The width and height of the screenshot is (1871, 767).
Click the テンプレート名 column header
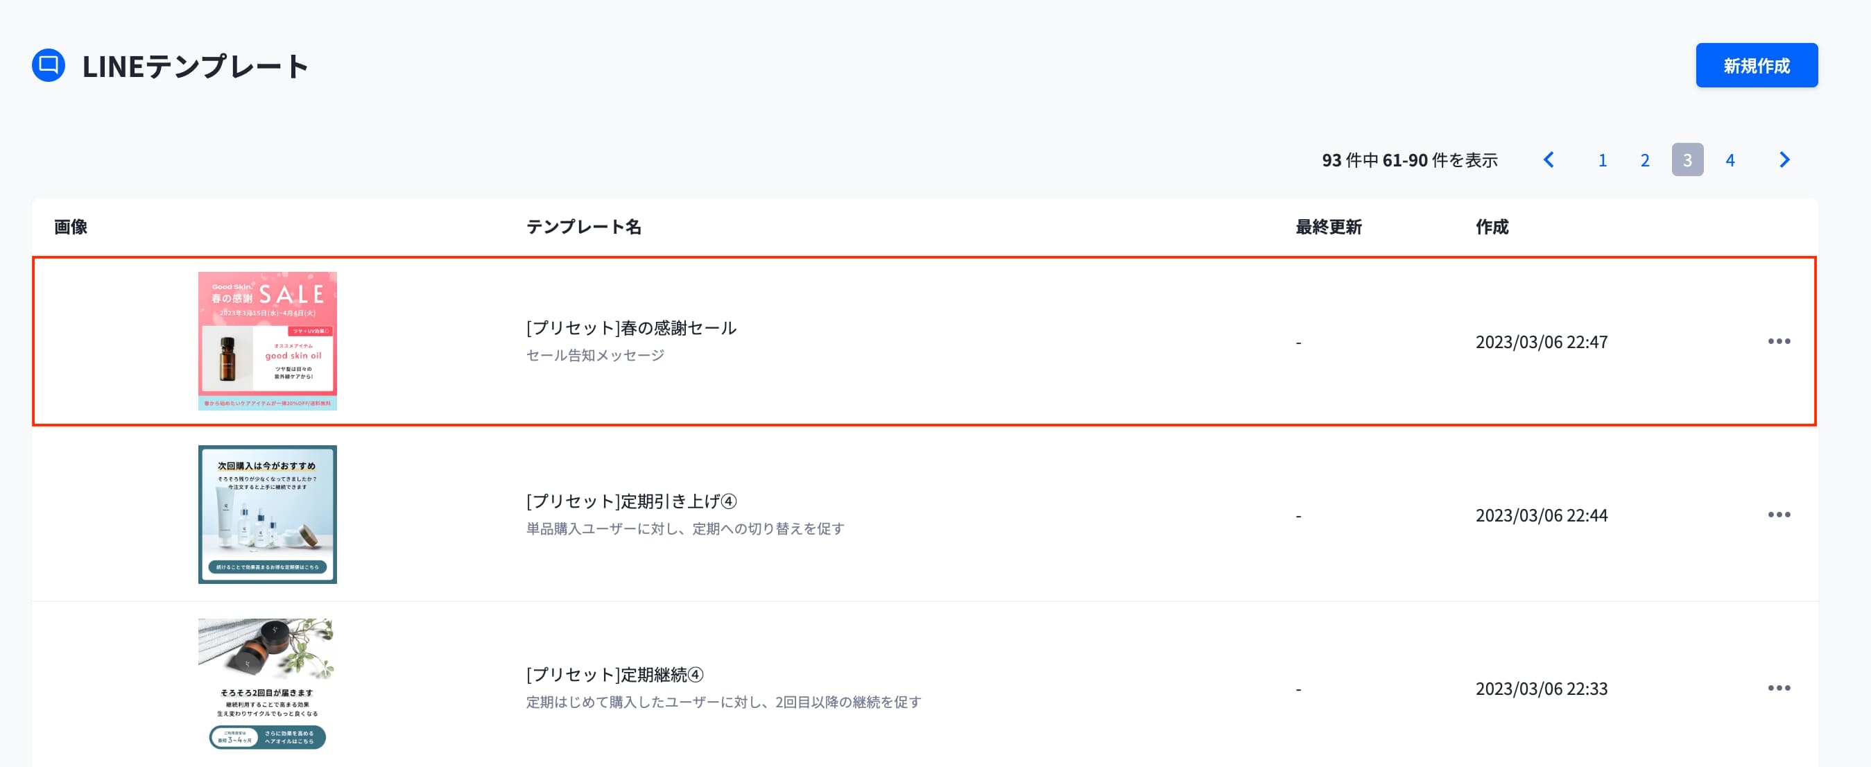coord(583,227)
